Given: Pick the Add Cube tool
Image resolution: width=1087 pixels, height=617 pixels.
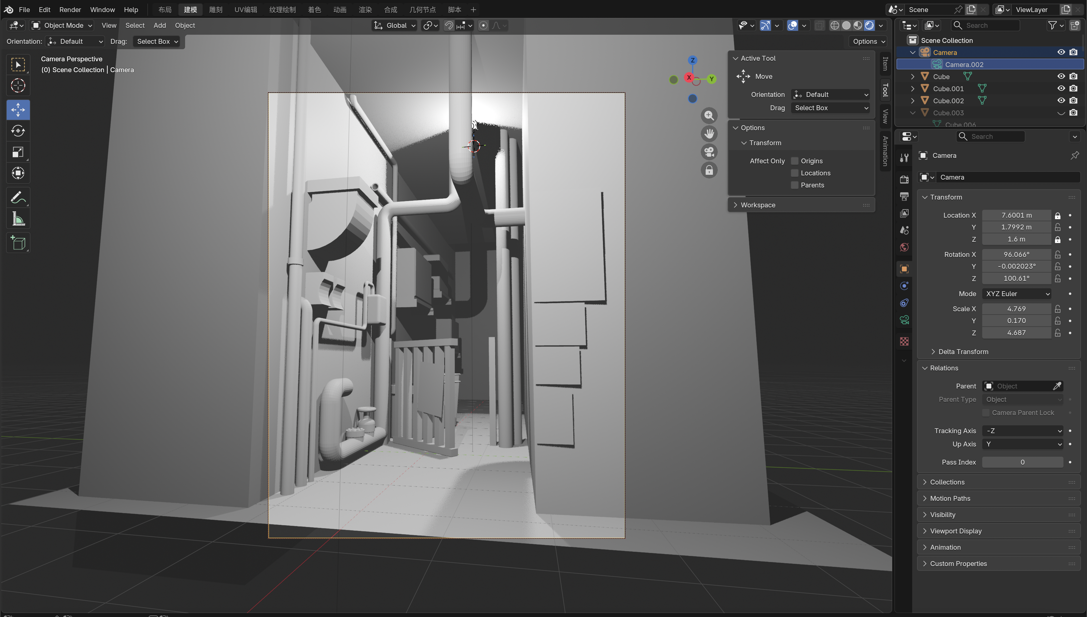Looking at the screenshot, I should (18, 243).
